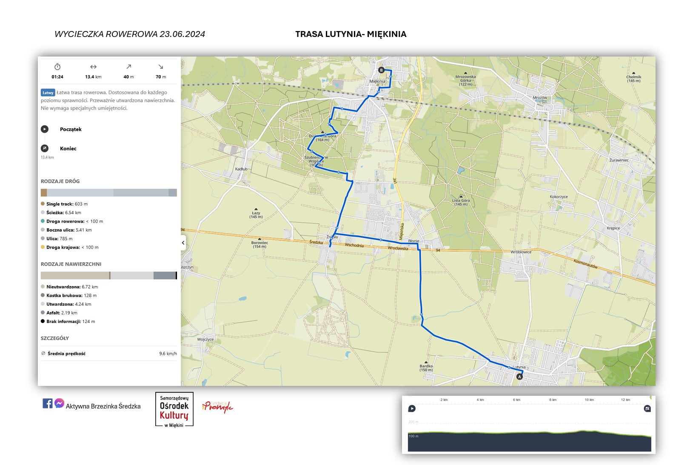
Task: Click elevation profile end flag icon
Action: [647, 408]
